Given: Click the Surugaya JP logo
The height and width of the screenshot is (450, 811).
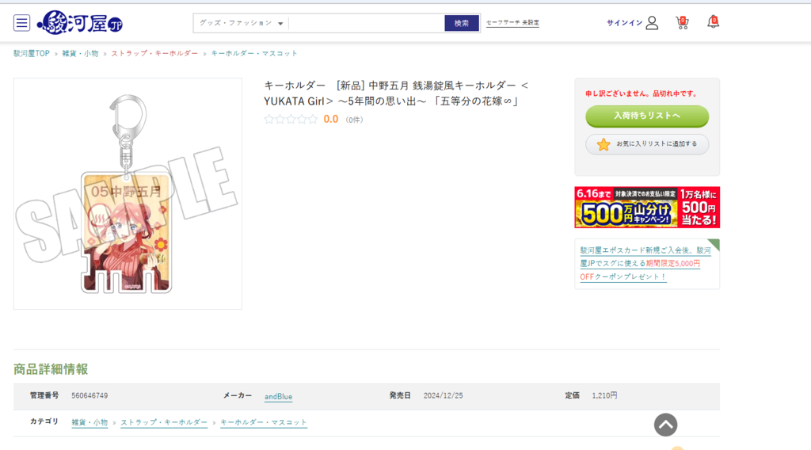Looking at the screenshot, I should 80,23.
